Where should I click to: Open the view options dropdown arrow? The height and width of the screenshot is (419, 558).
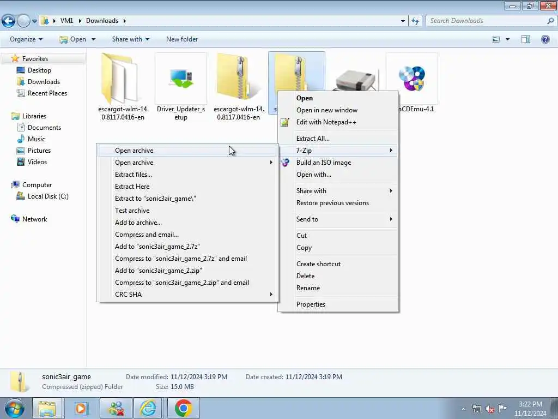(x=507, y=39)
